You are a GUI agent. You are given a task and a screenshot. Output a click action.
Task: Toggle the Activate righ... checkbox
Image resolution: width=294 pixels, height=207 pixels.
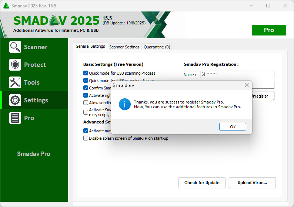86,95
